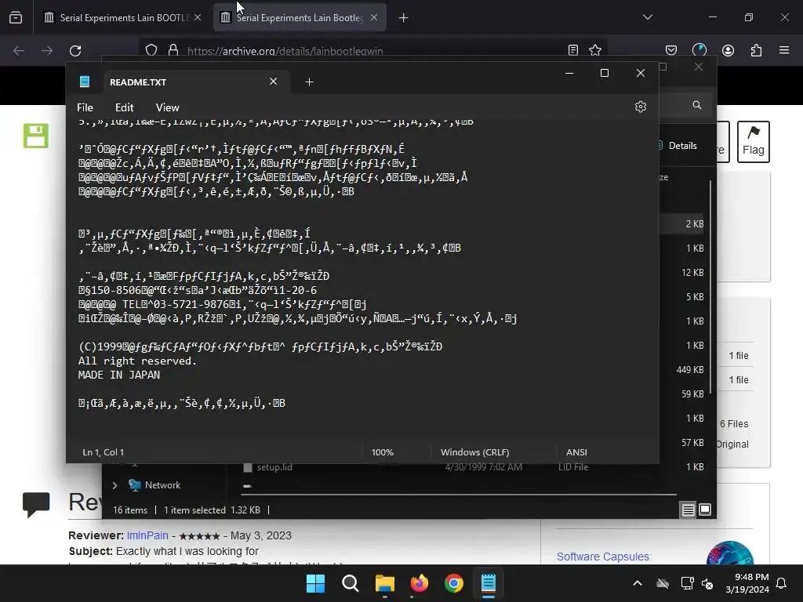Viewport: 803px width, 602px height.
Task: List all Firefox tabs dropdown
Action: [647, 17]
